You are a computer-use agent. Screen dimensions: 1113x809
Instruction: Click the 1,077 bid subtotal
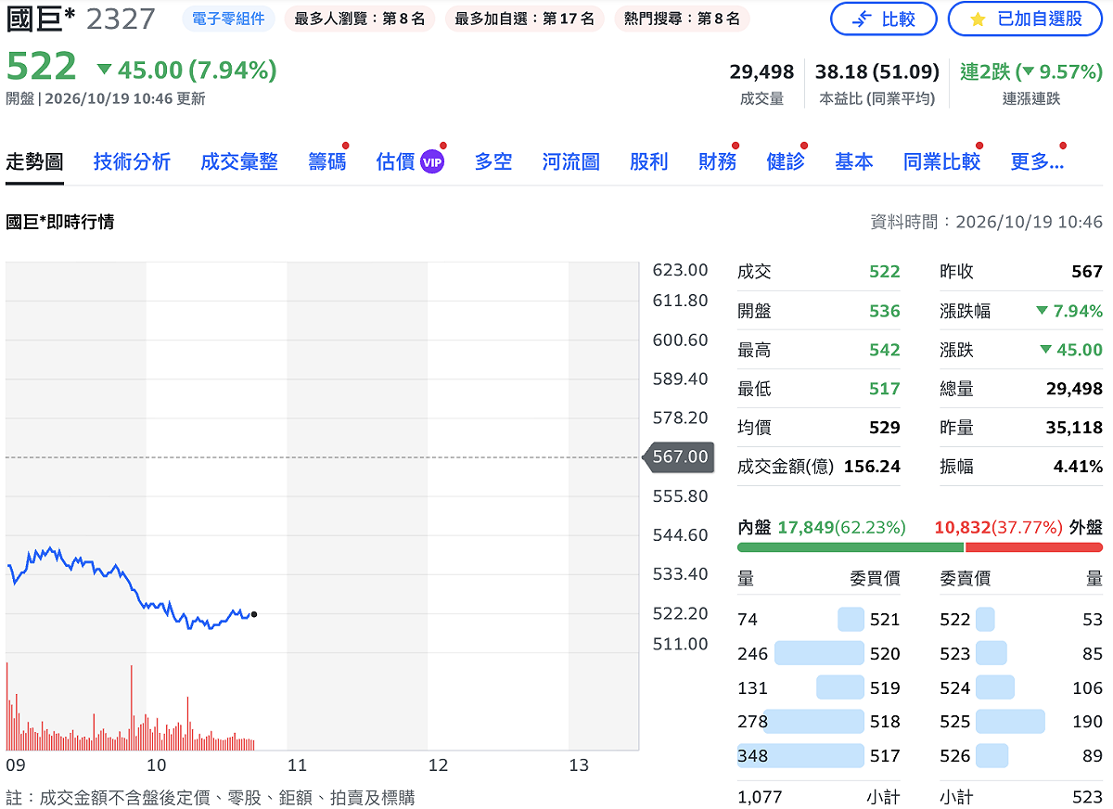tap(760, 797)
